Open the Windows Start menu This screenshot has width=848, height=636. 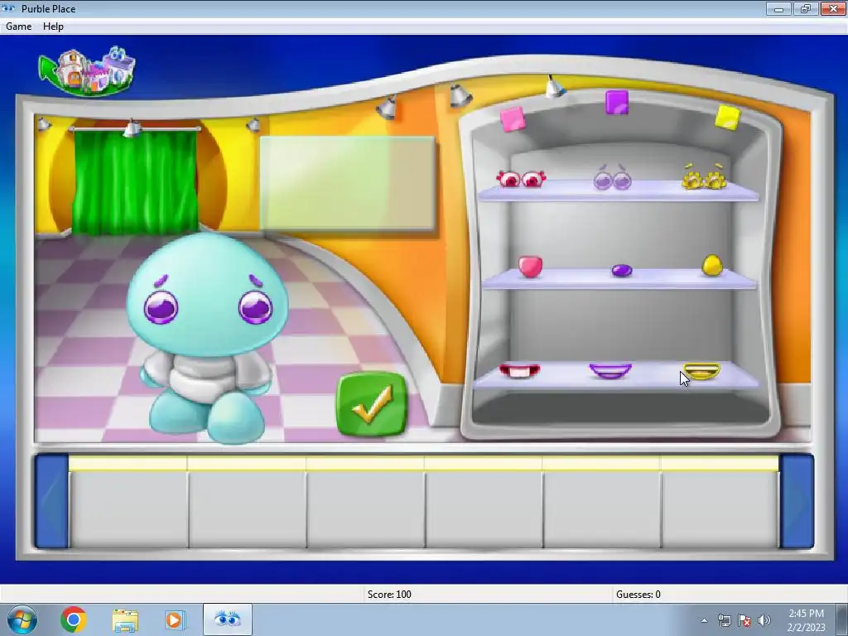pyautogui.click(x=22, y=619)
